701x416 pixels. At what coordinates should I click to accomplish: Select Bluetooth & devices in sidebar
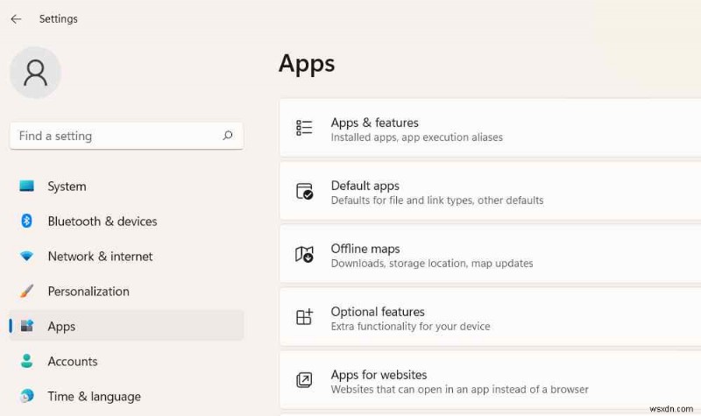click(x=103, y=222)
